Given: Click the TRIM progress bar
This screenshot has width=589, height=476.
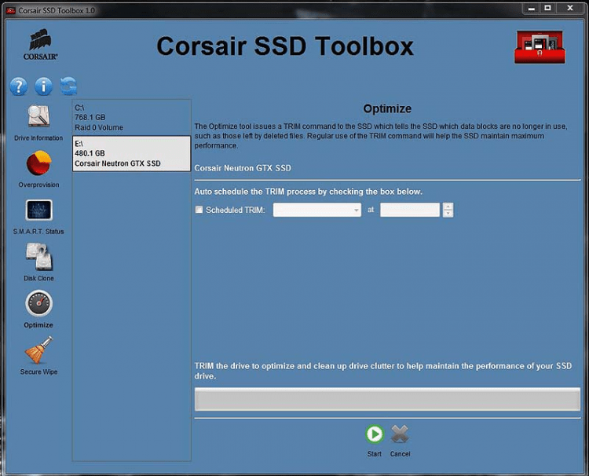Looking at the screenshot, I should click(x=387, y=399).
